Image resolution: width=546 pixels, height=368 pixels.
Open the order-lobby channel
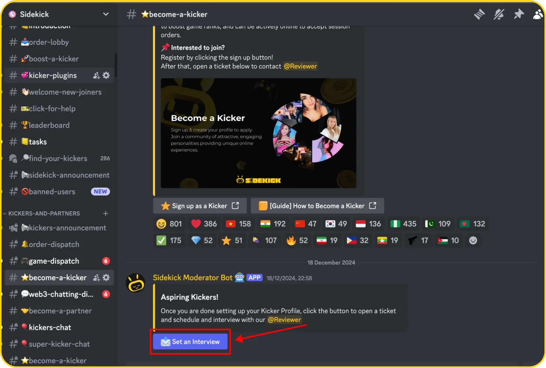59,42
